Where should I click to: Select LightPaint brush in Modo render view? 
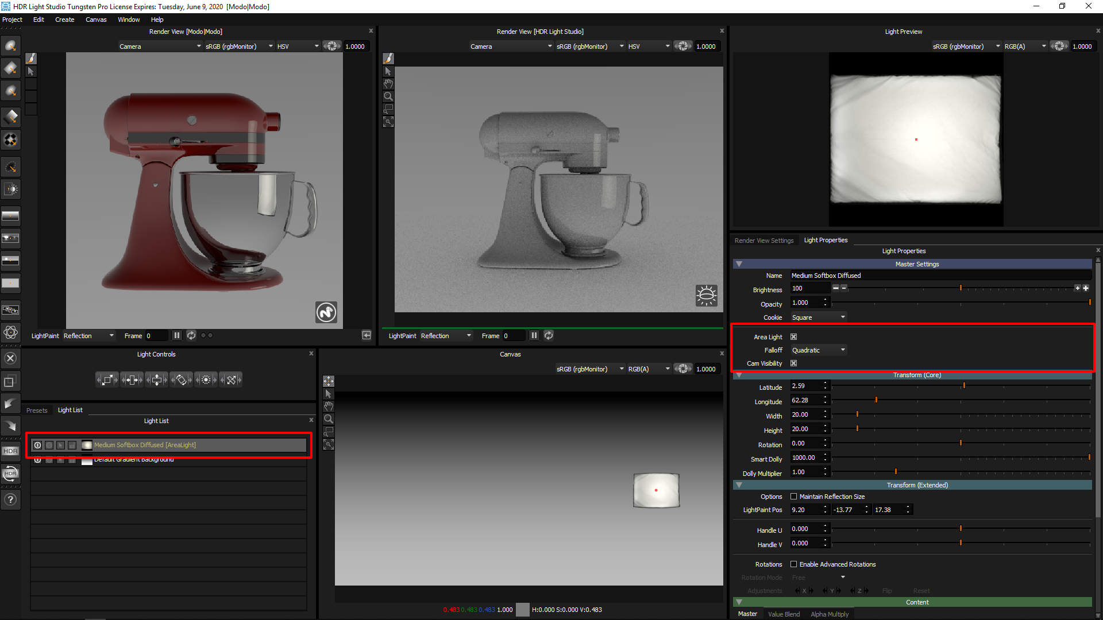point(31,59)
